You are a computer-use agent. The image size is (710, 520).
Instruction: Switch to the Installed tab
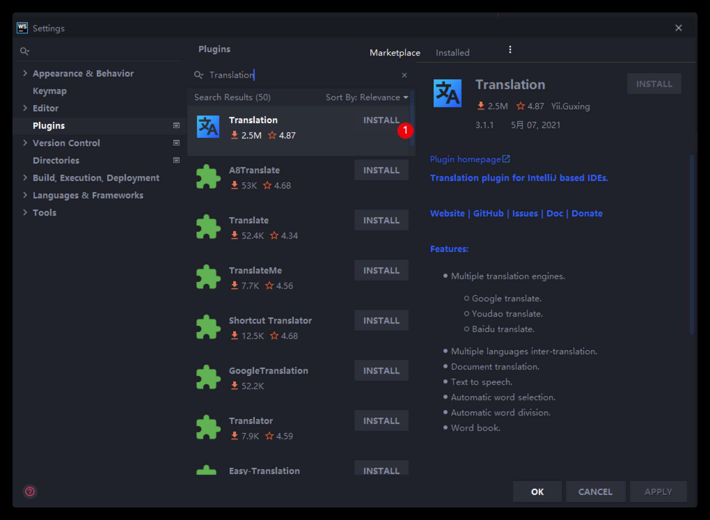pyautogui.click(x=452, y=53)
